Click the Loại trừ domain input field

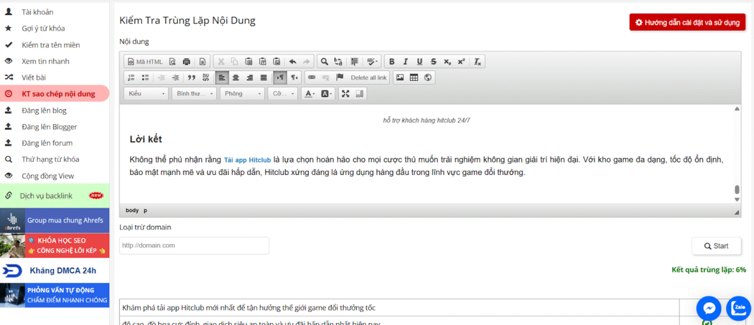point(194,246)
